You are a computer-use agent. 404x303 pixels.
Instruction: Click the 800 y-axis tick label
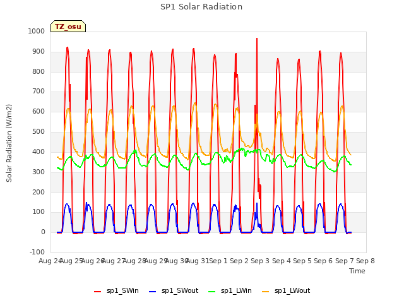tap(39, 71)
